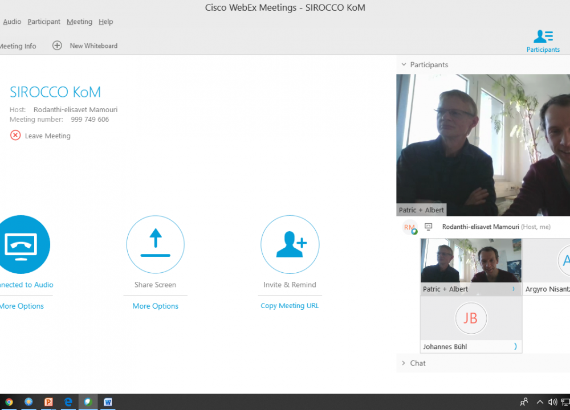This screenshot has width=570, height=410.
Task: Click More Options under Share Screen
Action: click(155, 306)
